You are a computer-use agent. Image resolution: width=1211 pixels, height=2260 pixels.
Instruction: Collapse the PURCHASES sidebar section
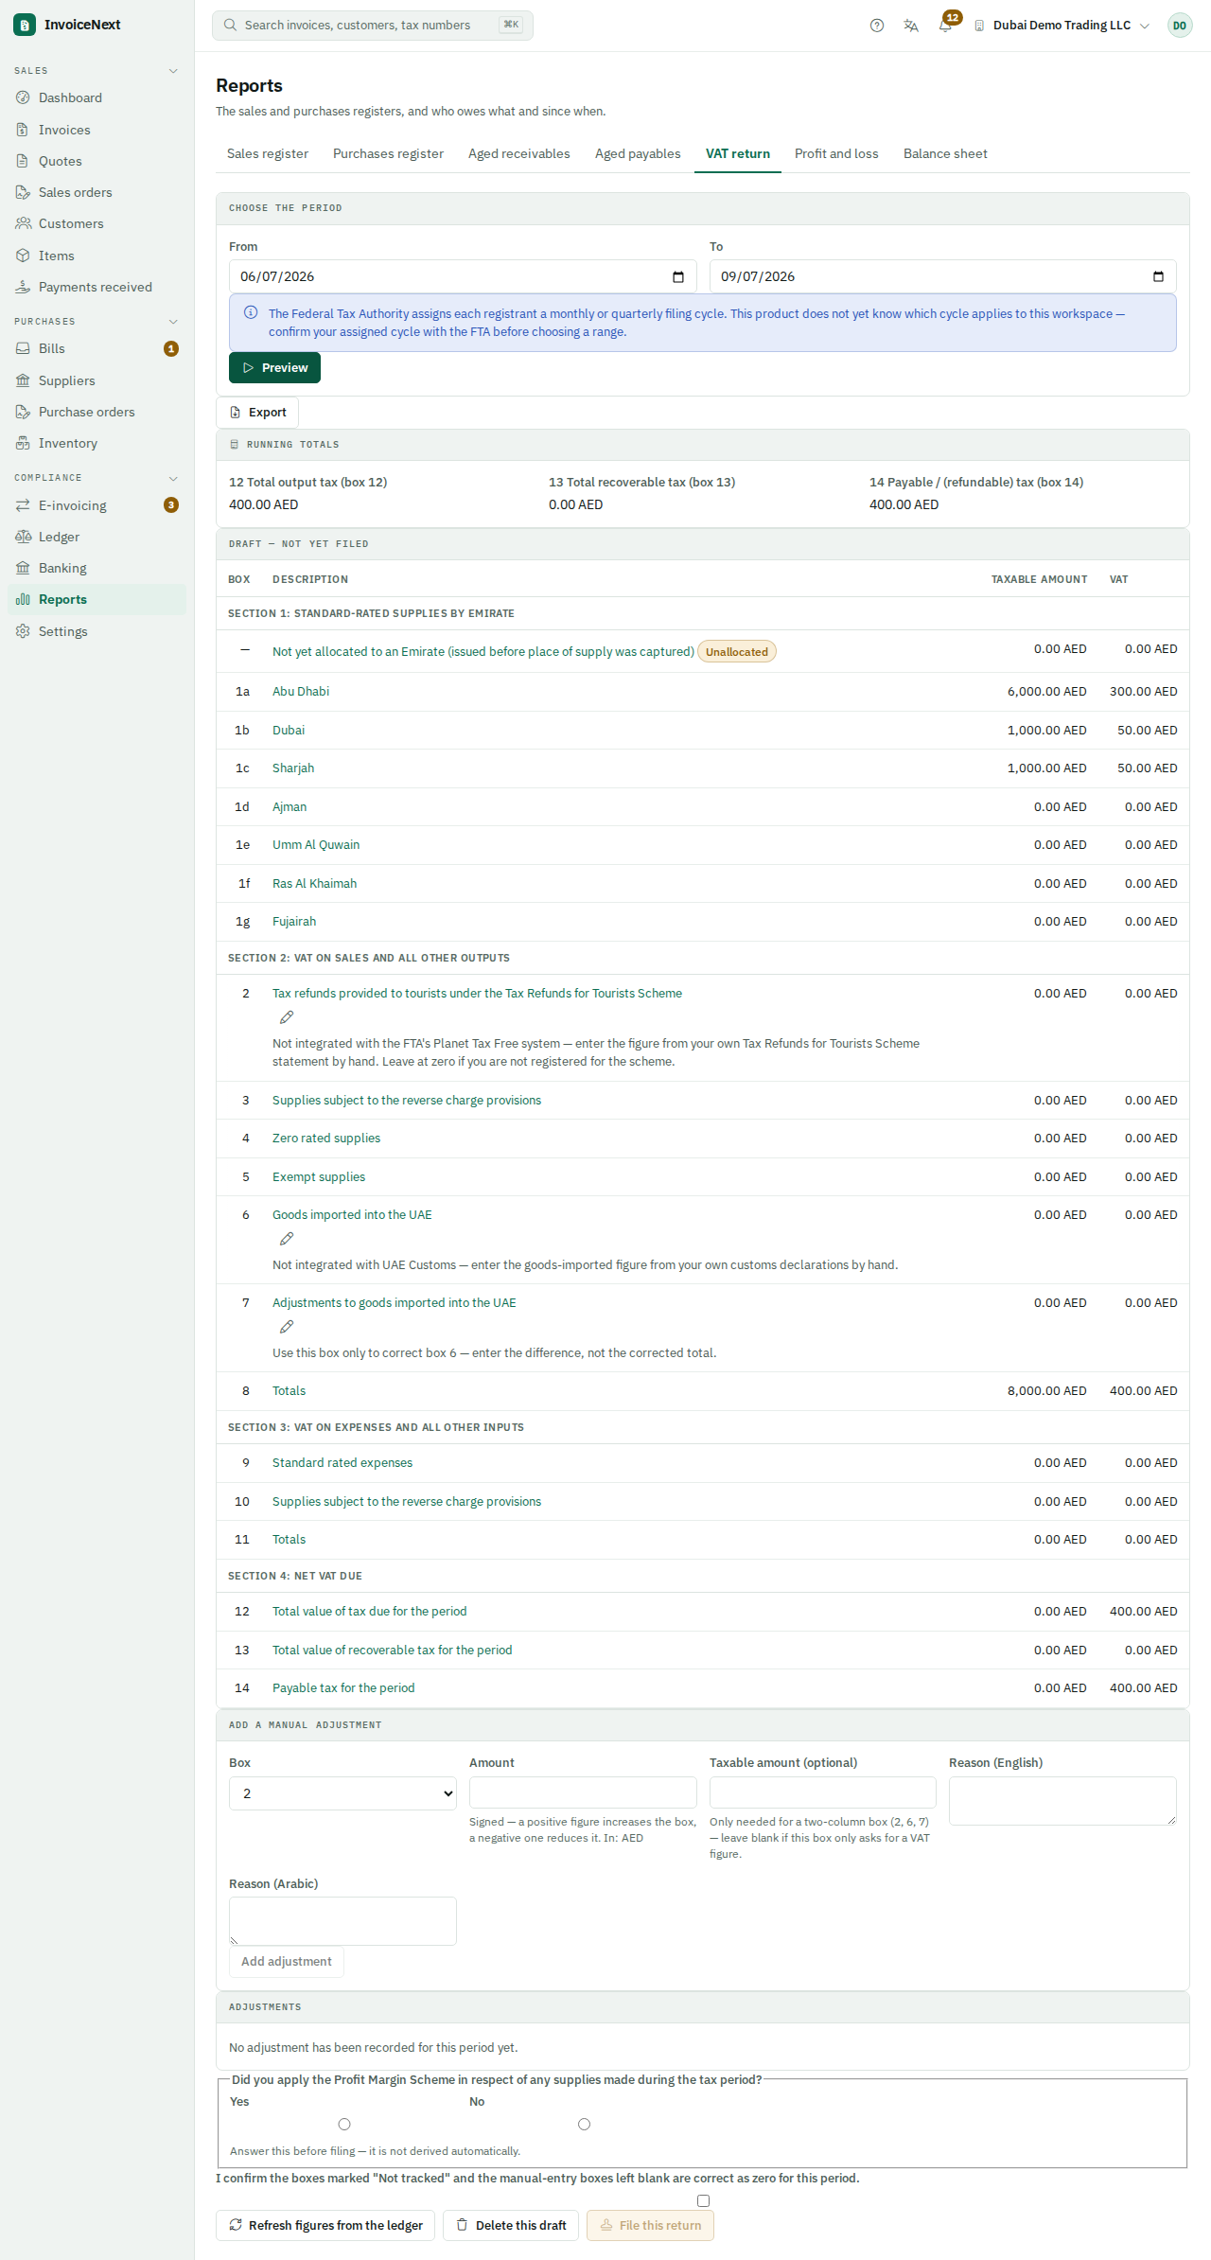(173, 322)
